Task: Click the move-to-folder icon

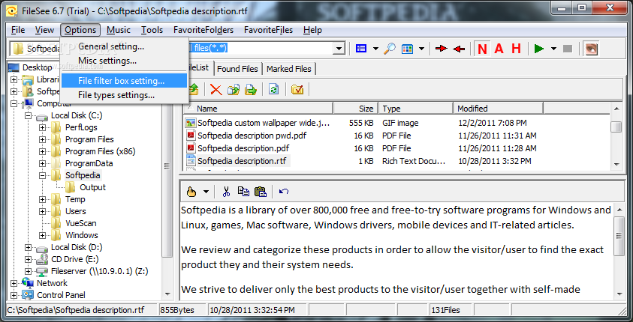Action: (251, 89)
